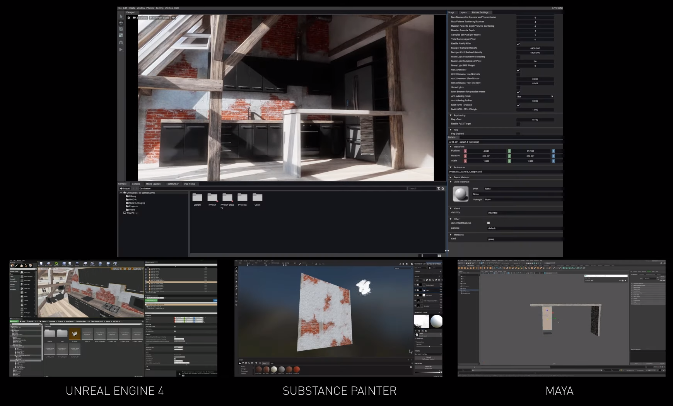Collapse the Ray-tracing section
The width and height of the screenshot is (673, 406).
pos(451,115)
